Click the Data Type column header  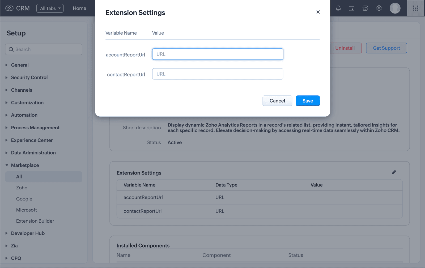226,185
